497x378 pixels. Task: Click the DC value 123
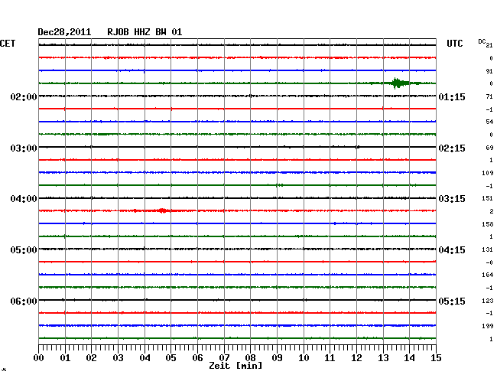488,301
